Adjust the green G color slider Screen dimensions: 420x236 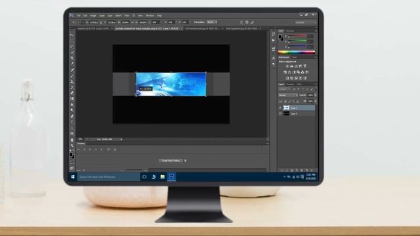pos(297,41)
